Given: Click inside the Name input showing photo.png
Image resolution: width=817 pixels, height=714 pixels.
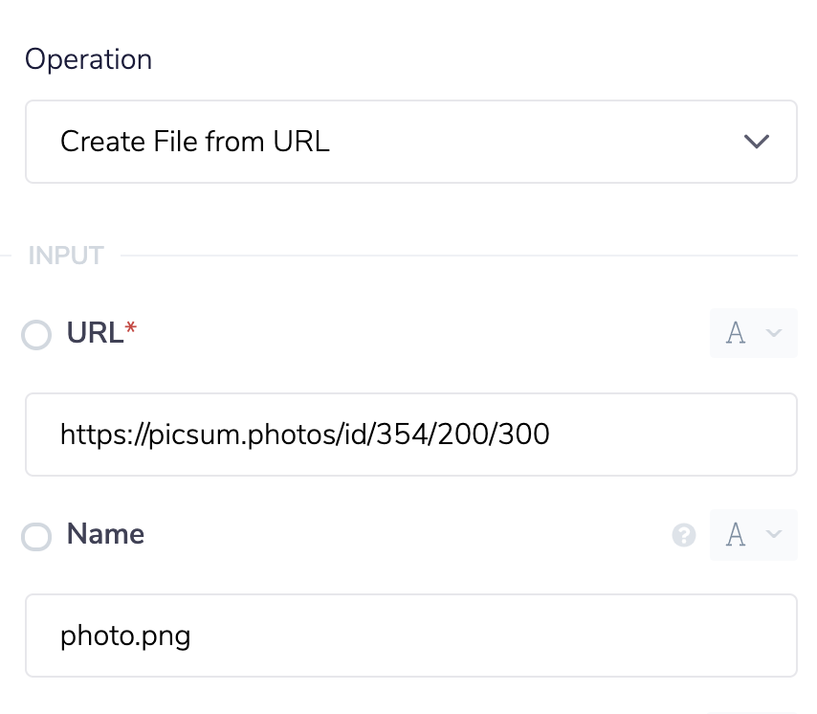Looking at the screenshot, I should [411, 635].
